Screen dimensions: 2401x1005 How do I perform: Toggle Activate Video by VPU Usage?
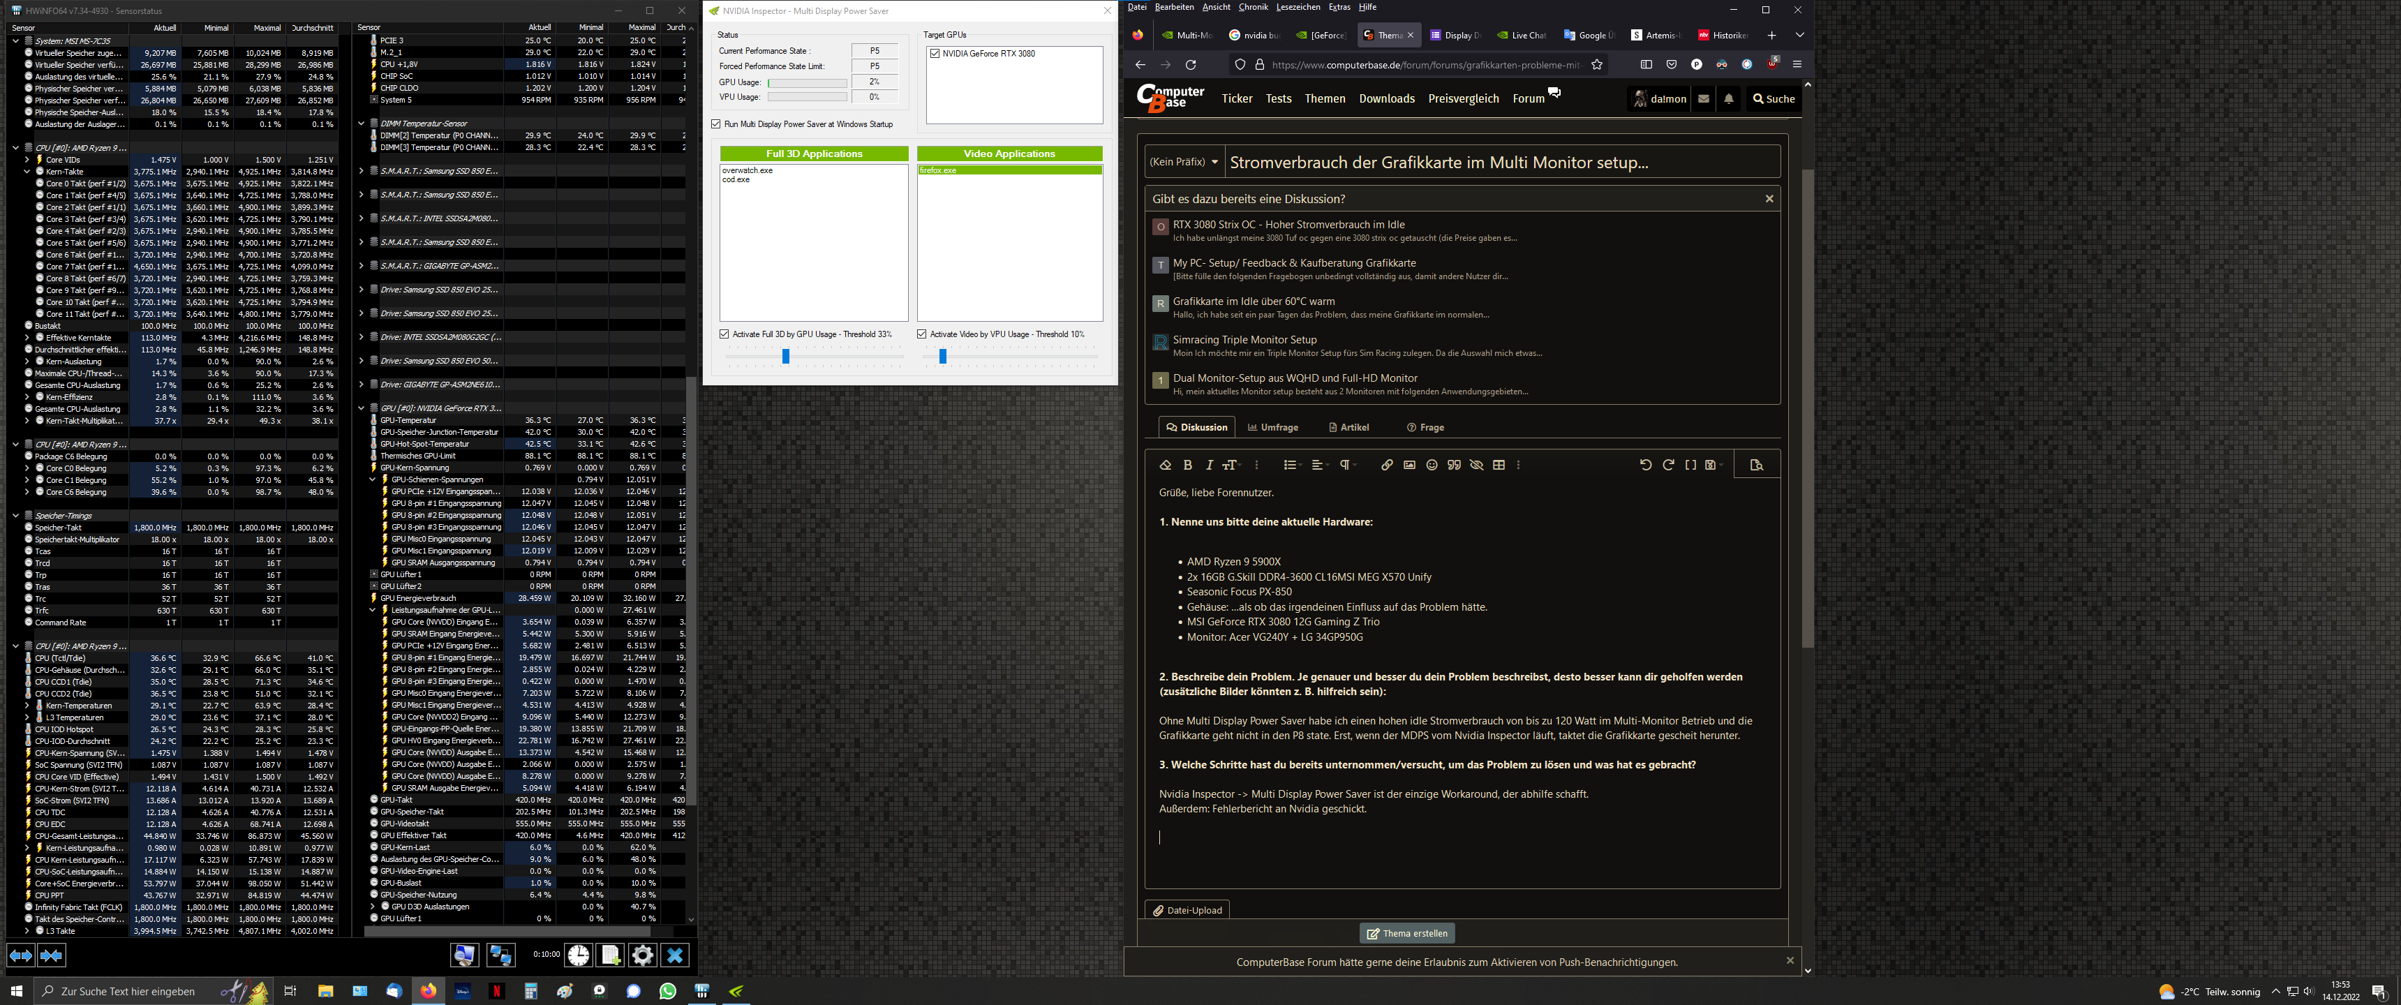pos(922,334)
